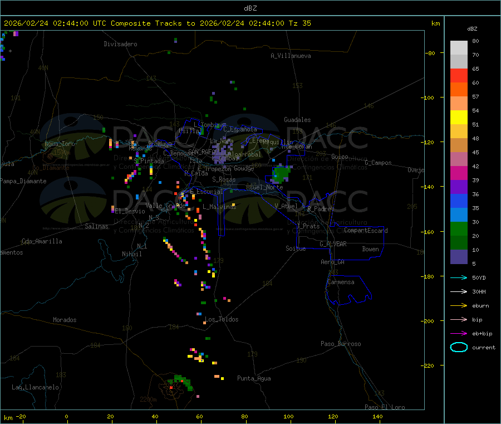Viewport: 501px width, 424px height.
Task: Click the G_ALVEAR place label
Action: (333, 244)
